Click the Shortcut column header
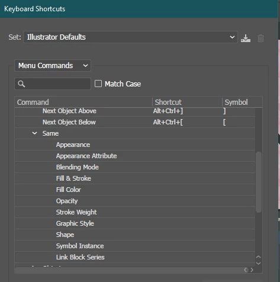Viewport: 280px width, 282px height. pyautogui.click(x=187, y=102)
